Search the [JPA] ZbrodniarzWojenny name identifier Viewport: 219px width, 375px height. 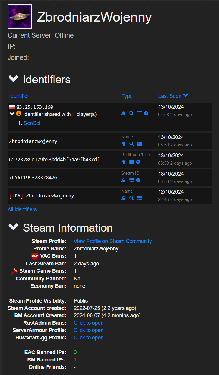[x=132, y=198]
